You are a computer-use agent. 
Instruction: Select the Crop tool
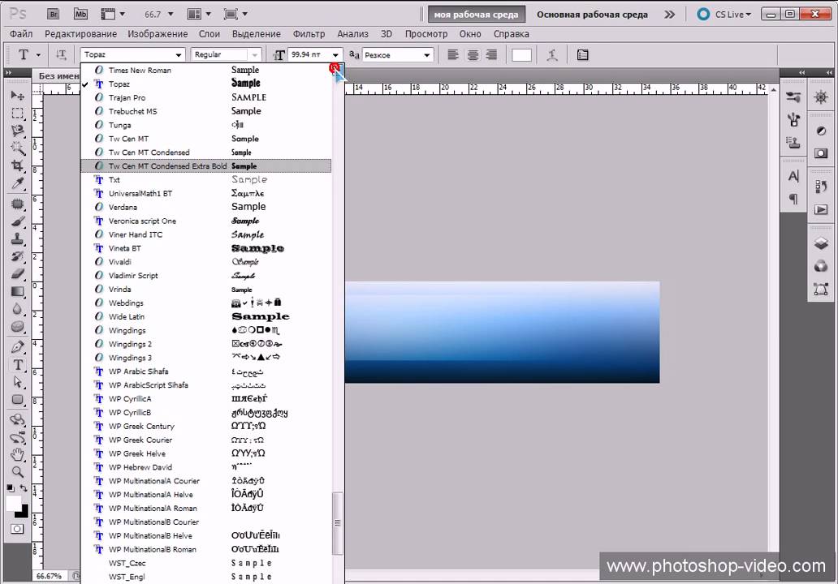click(x=18, y=165)
